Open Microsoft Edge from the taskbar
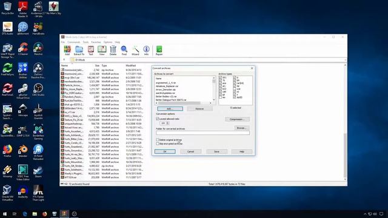Viewport: 388px width, 218px height. (25, 214)
